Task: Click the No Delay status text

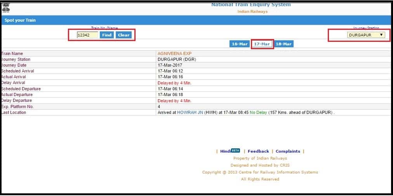Action: click(258, 112)
